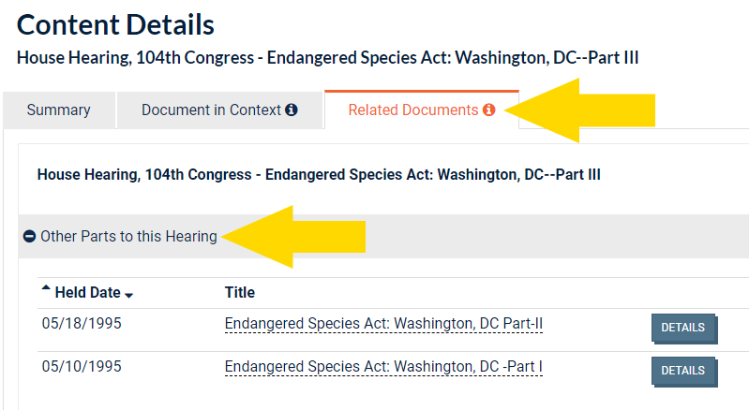Click the 05/10/1995 held date cell
Image resolution: width=749 pixels, height=410 pixels.
click(x=82, y=366)
